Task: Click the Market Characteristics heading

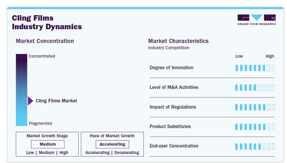Action: [x=178, y=41]
